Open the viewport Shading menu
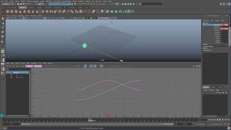Viewport: 231px width, 130px height. tap(14, 16)
